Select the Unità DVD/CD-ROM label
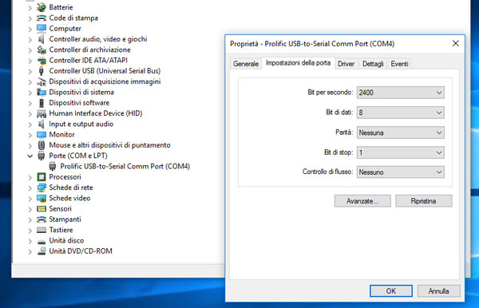Screen dimensions: 479x308 click(x=81, y=251)
